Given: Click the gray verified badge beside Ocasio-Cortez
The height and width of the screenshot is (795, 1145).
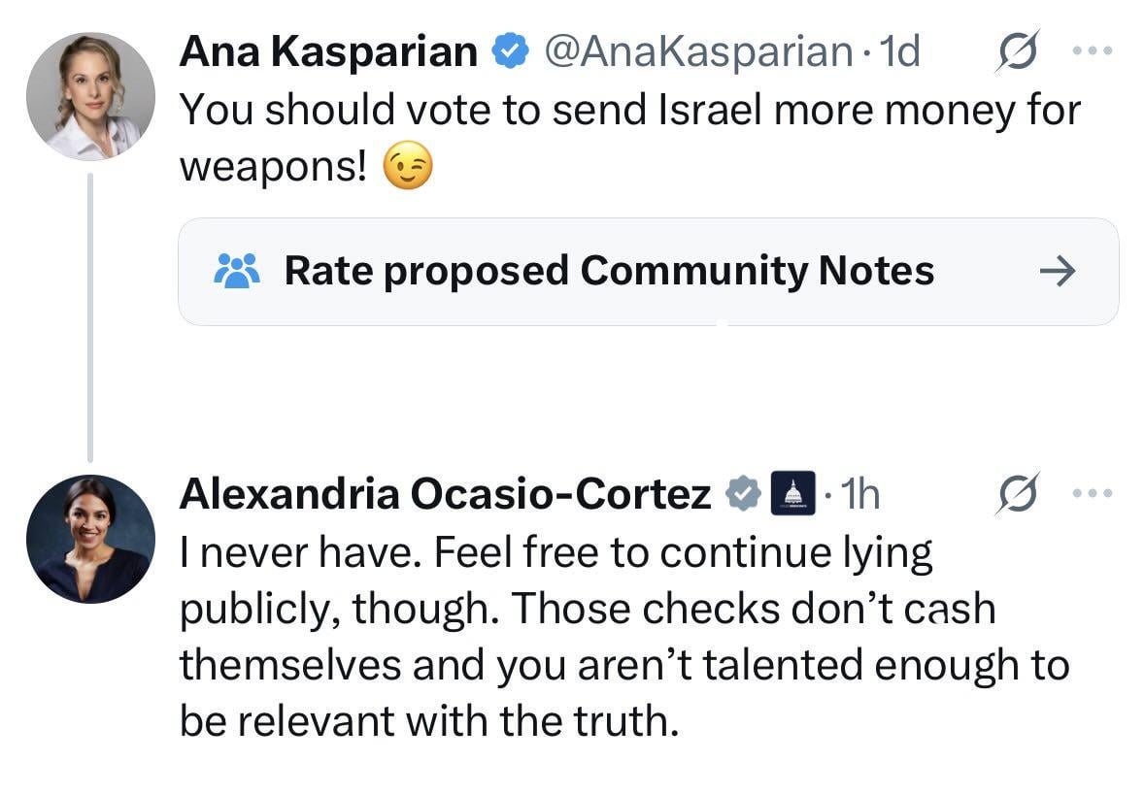Looking at the screenshot, I should [743, 494].
